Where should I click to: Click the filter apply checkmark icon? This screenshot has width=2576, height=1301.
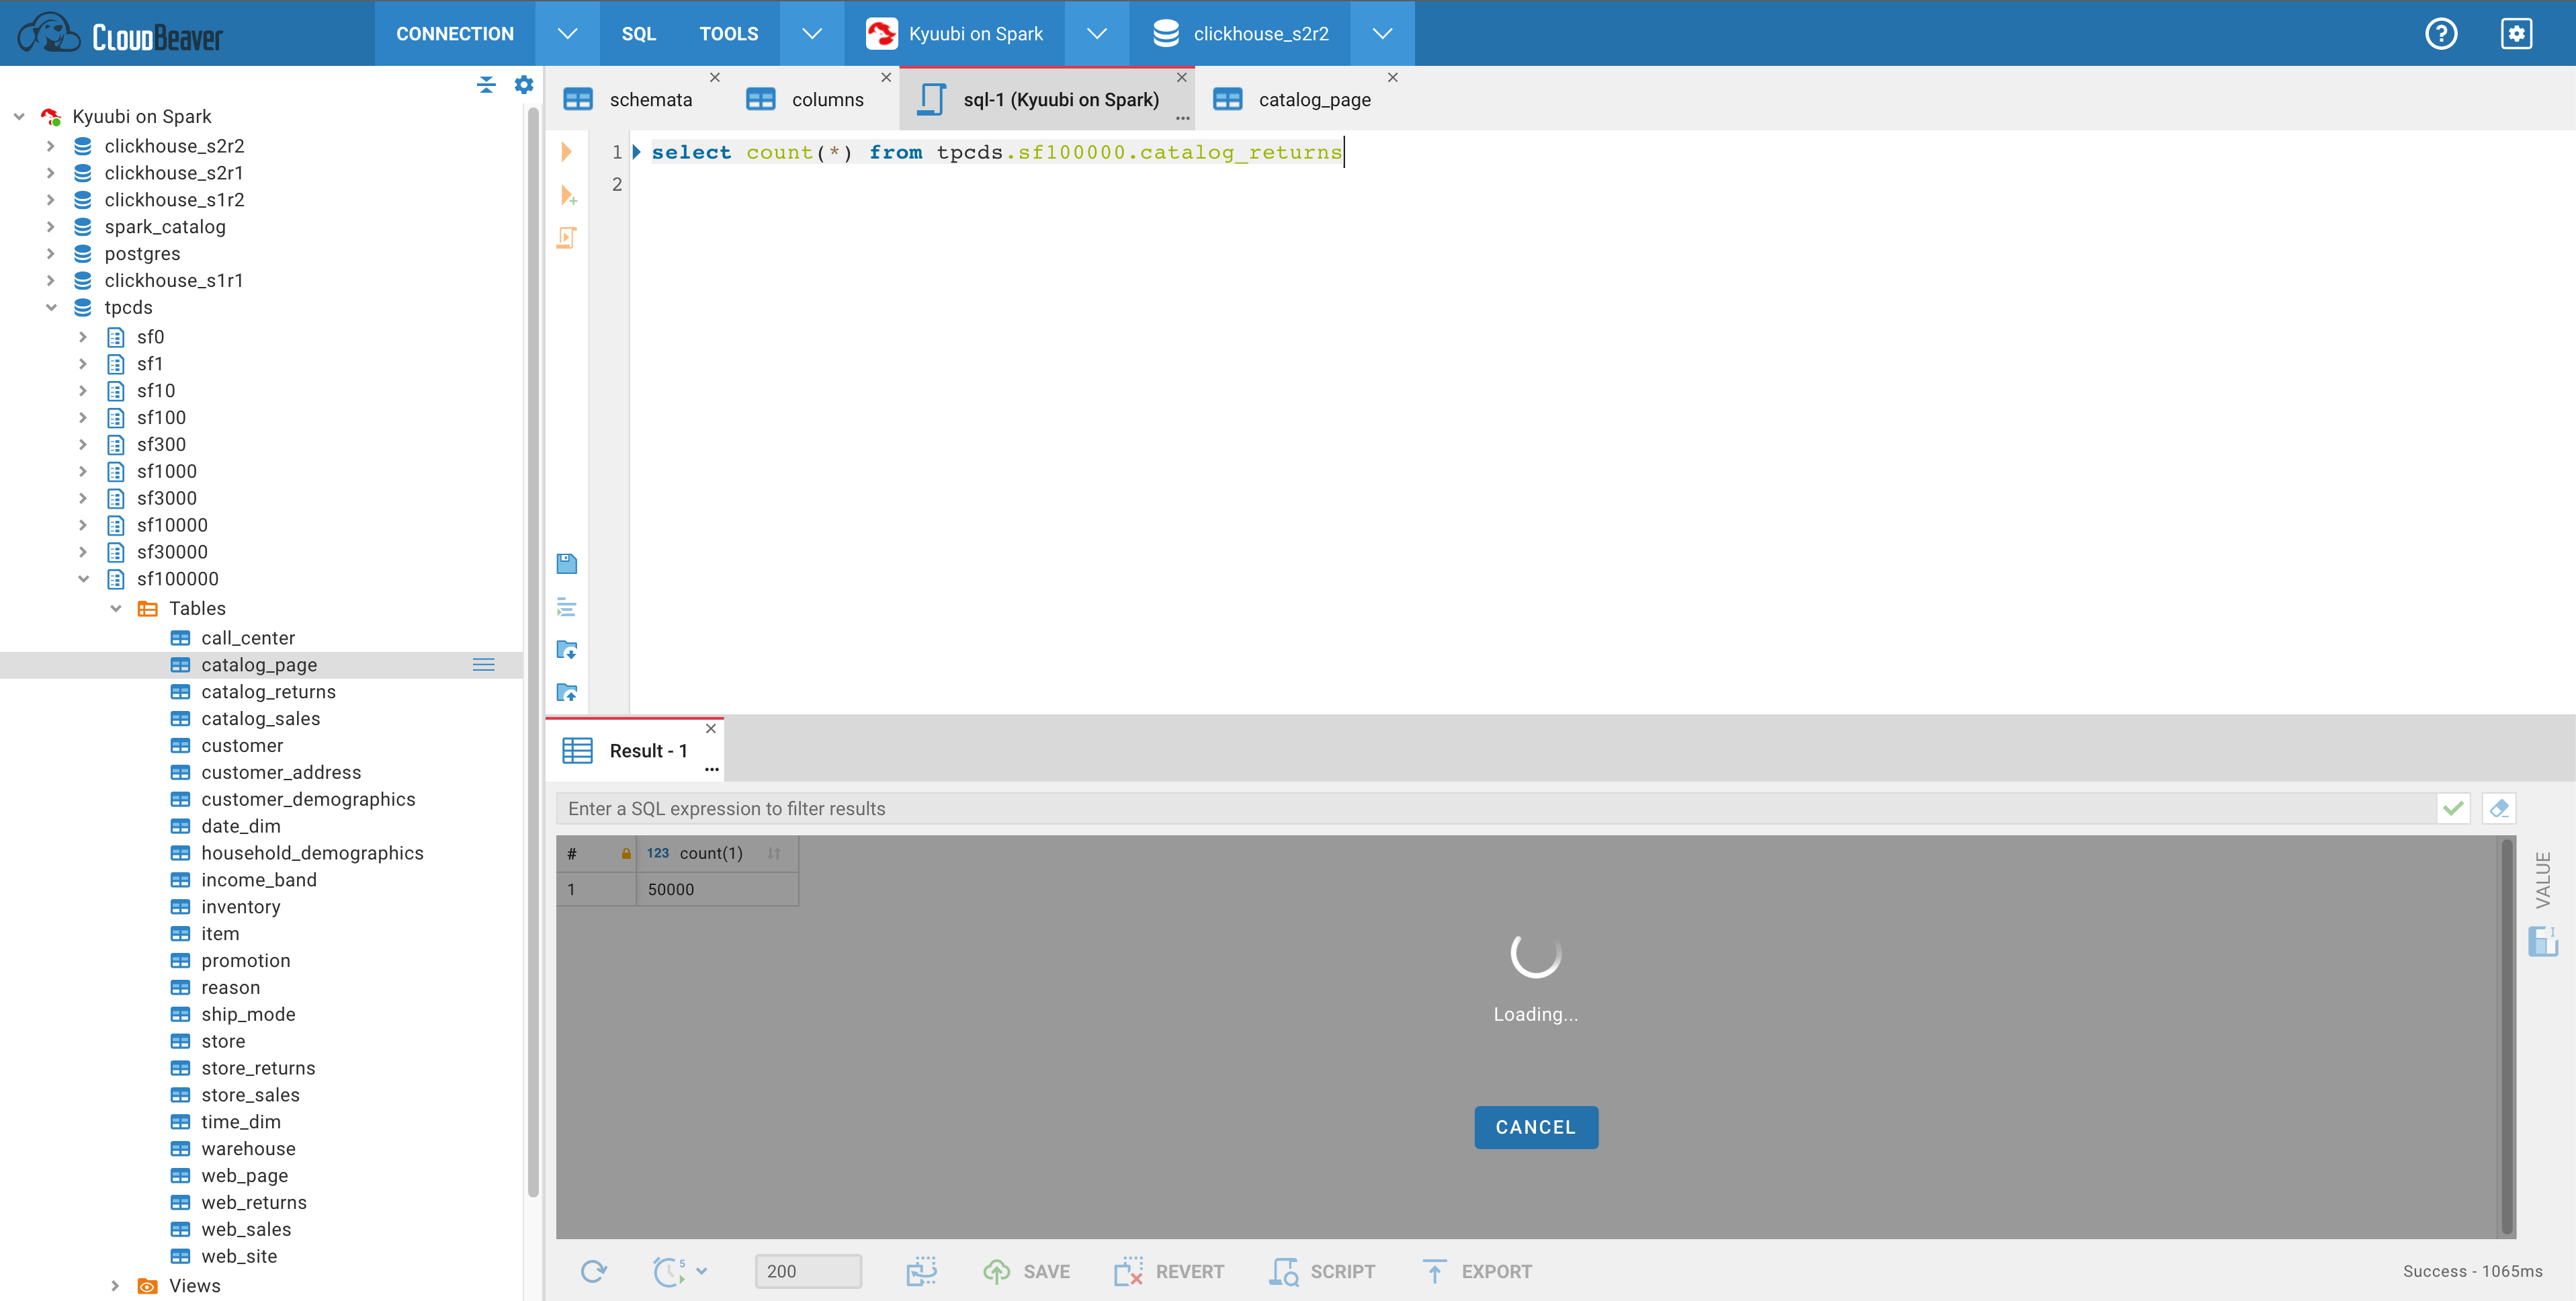tap(2452, 808)
